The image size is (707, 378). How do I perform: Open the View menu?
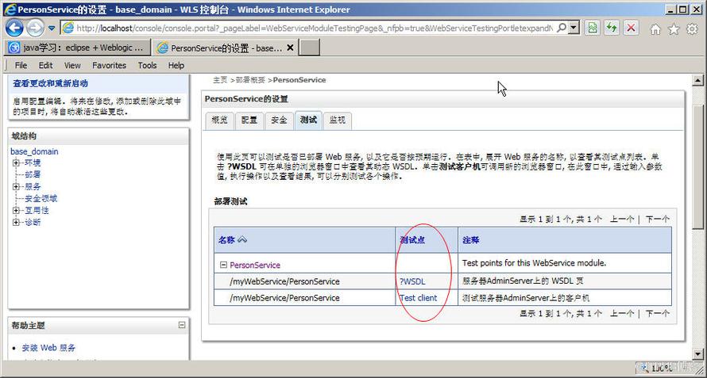[x=72, y=65]
